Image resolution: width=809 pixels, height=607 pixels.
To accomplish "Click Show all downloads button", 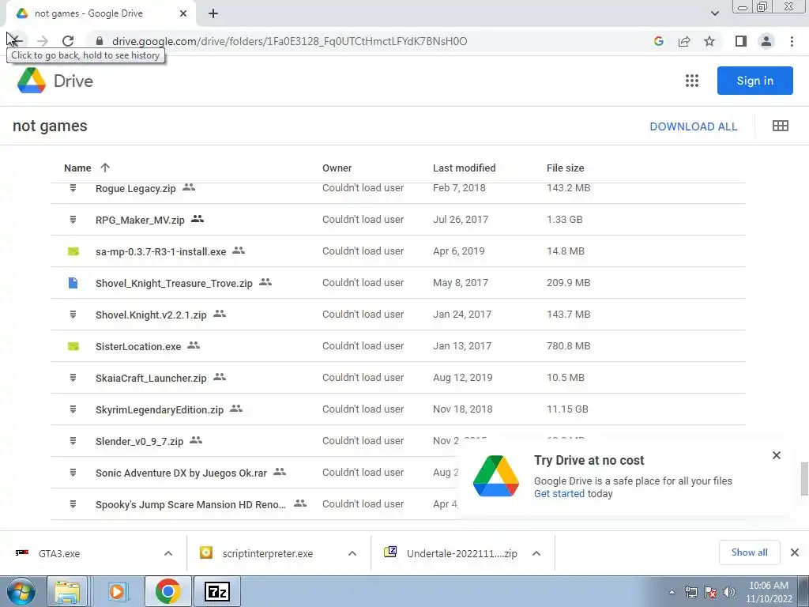I will coord(749,552).
